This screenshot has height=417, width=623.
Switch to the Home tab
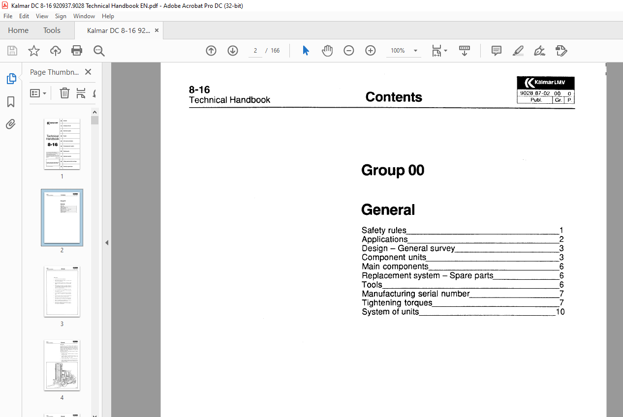point(18,30)
